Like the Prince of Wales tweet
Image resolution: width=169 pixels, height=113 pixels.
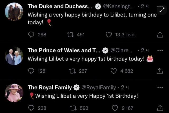(x=114, y=71)
